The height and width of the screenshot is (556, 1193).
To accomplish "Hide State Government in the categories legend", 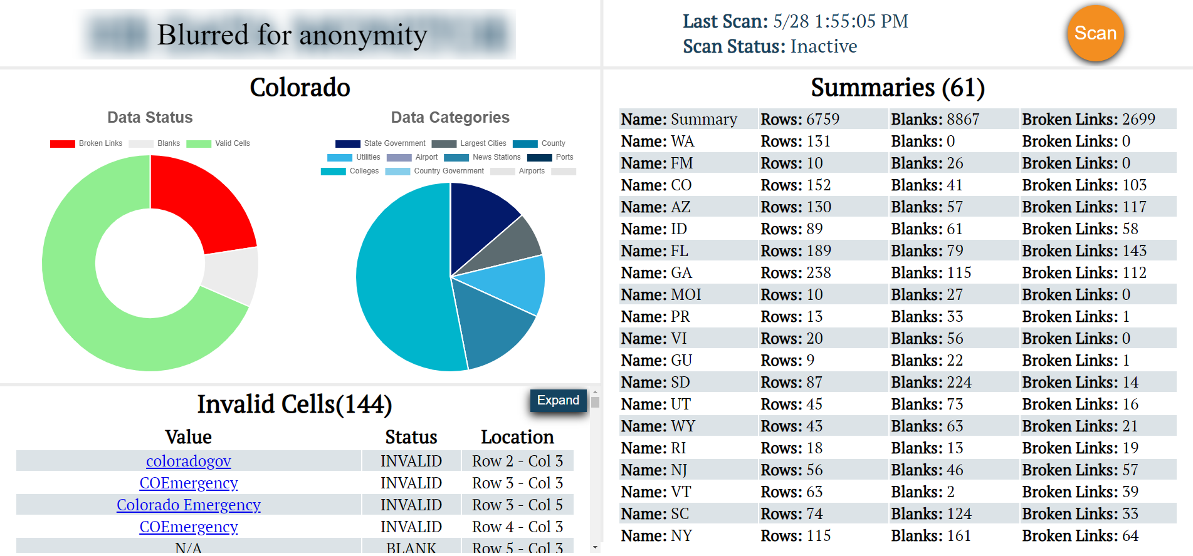I will [380, 143].
